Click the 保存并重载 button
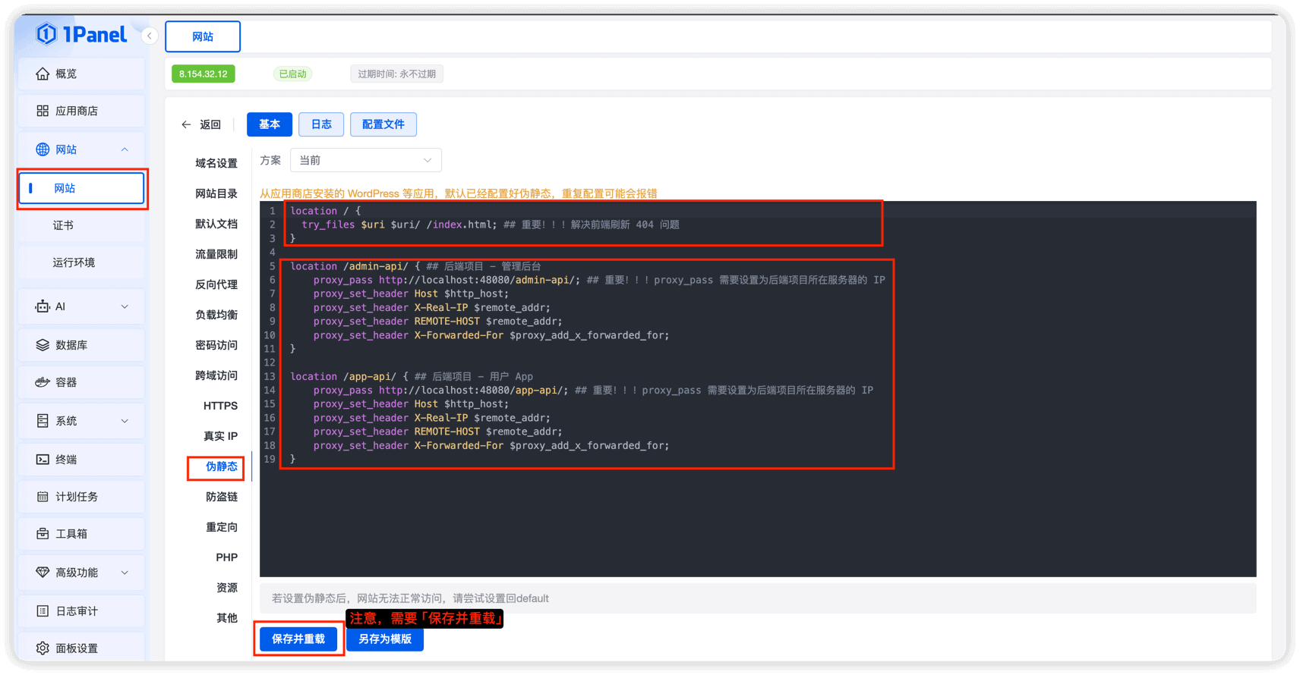Image resolution: width=1300 pixels, height=675 pixels. 298,639
